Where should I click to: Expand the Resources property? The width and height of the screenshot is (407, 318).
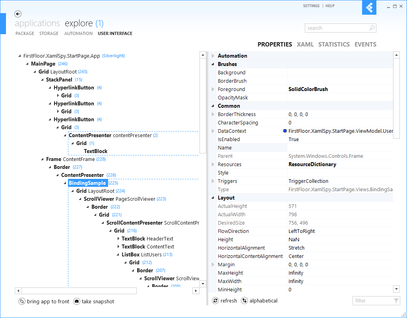(x=213, y=164)
